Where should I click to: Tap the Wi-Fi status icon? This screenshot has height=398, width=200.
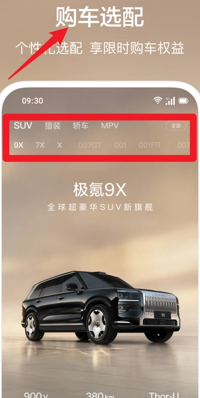tap(158, 100)
